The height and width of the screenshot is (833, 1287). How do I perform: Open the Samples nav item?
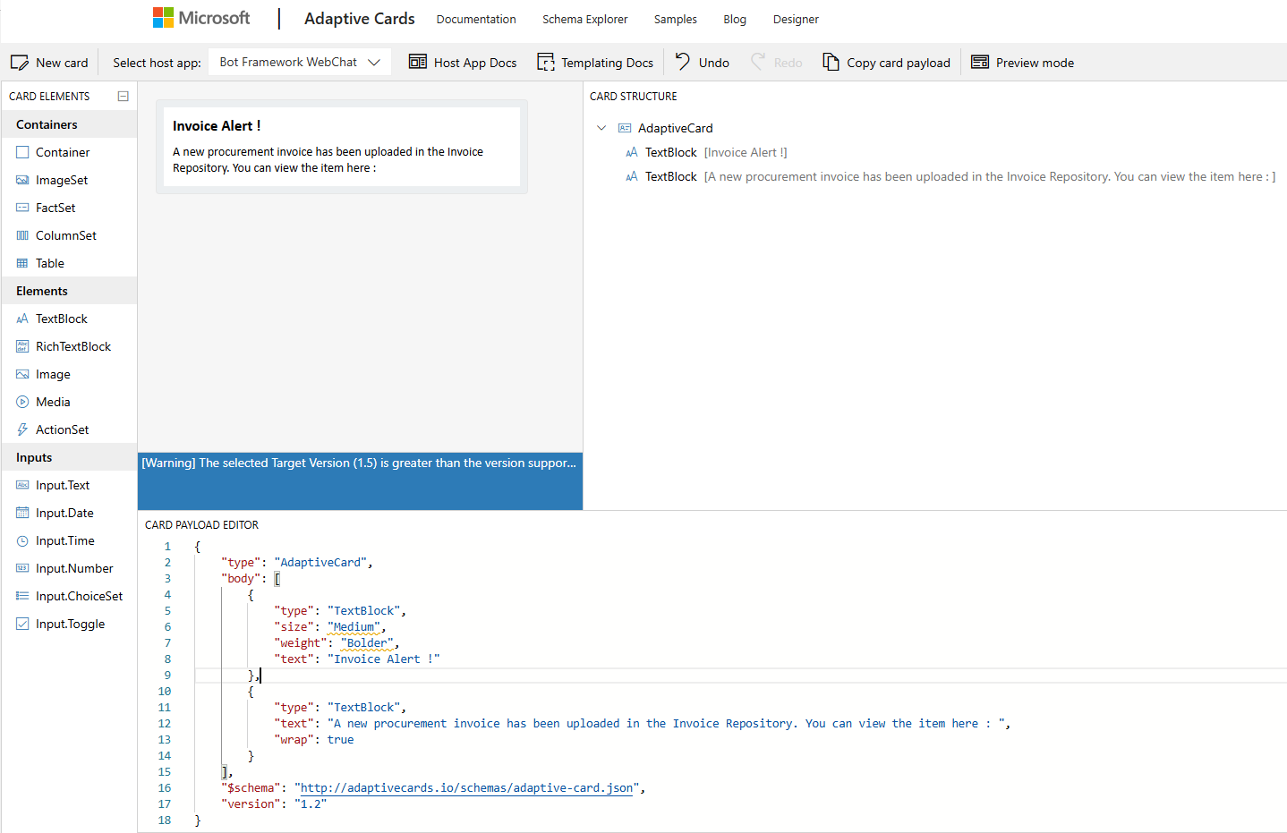click(x=675, y=19)
